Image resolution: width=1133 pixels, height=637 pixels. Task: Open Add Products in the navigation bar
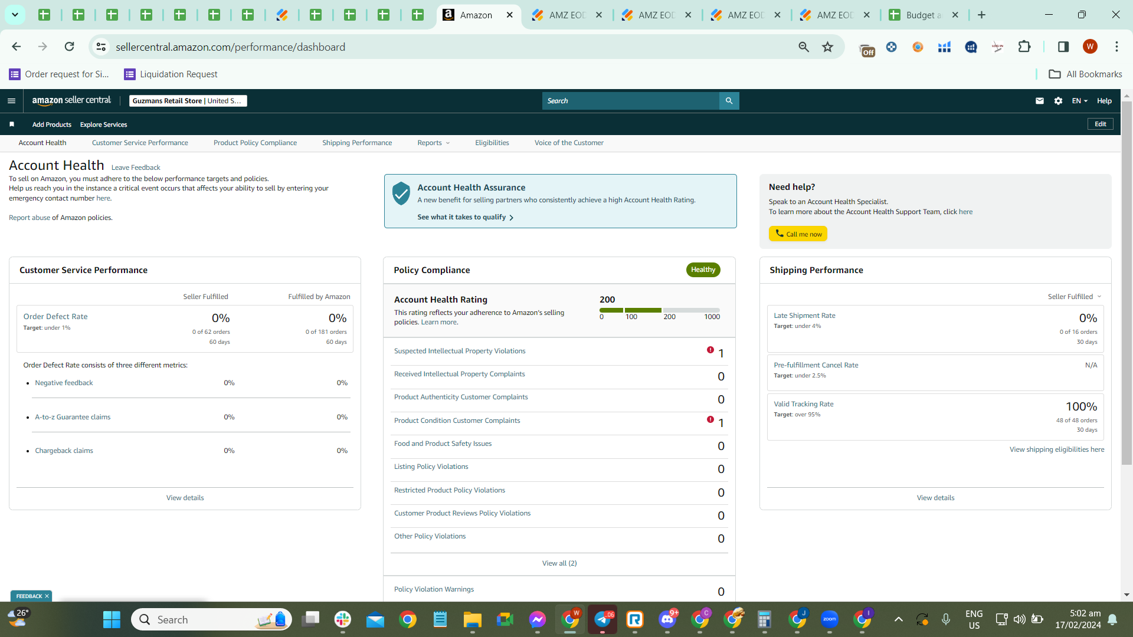[x=52, y=124]
